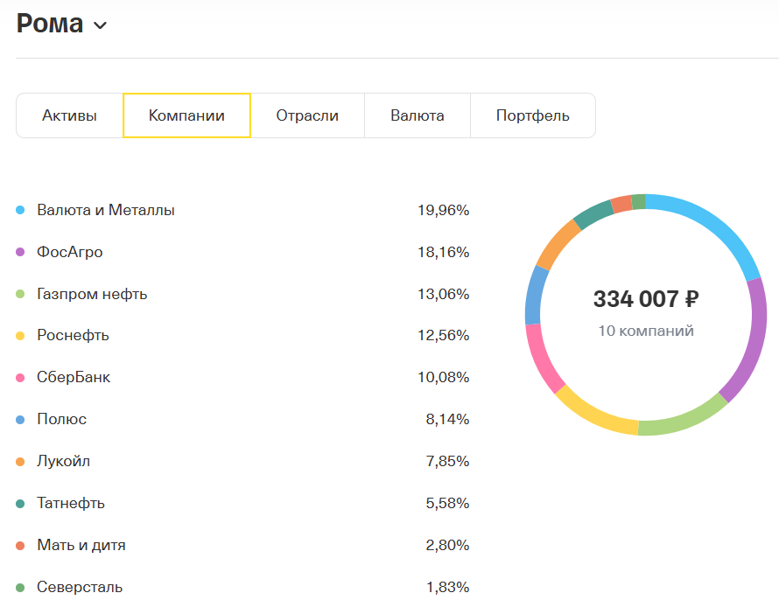
Task: Click the coral dot next to Мать и дитя
Action: pos(20,546)
